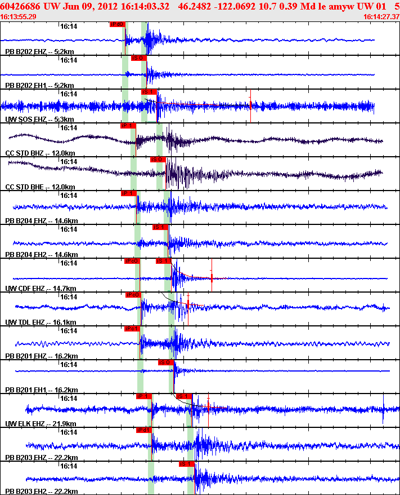Viewport: 400px width, 495px height.
Task: Click event ID 60426686 in the header
Action: [x=20, y=6]
